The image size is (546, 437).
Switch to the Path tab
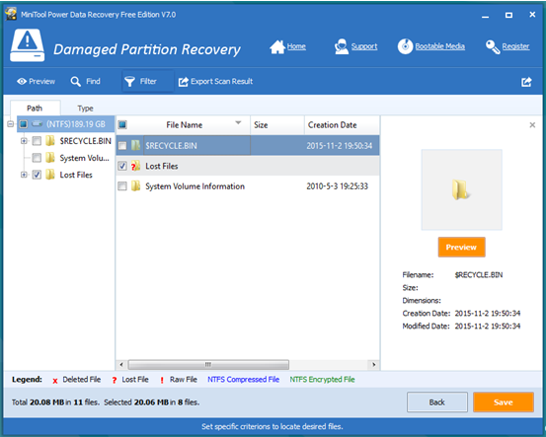[35, 109]
